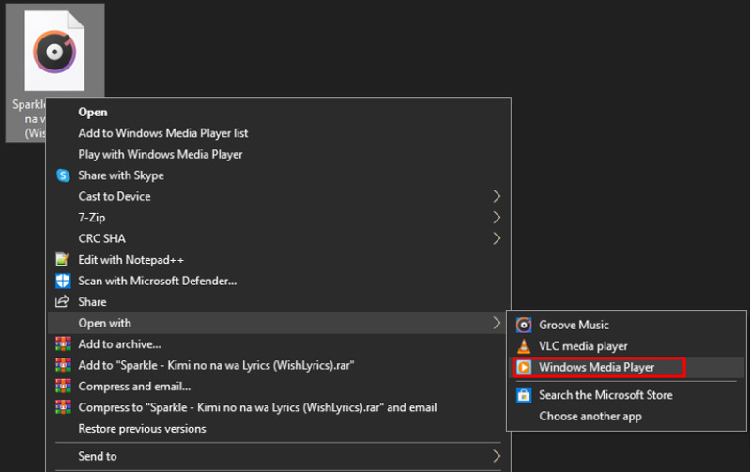Open the Send to entry
This screenshot has height=472, width=751.
pos(279,456)
